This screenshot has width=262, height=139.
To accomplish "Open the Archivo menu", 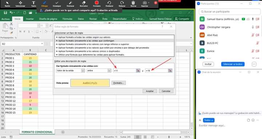I will click(5, 19).
